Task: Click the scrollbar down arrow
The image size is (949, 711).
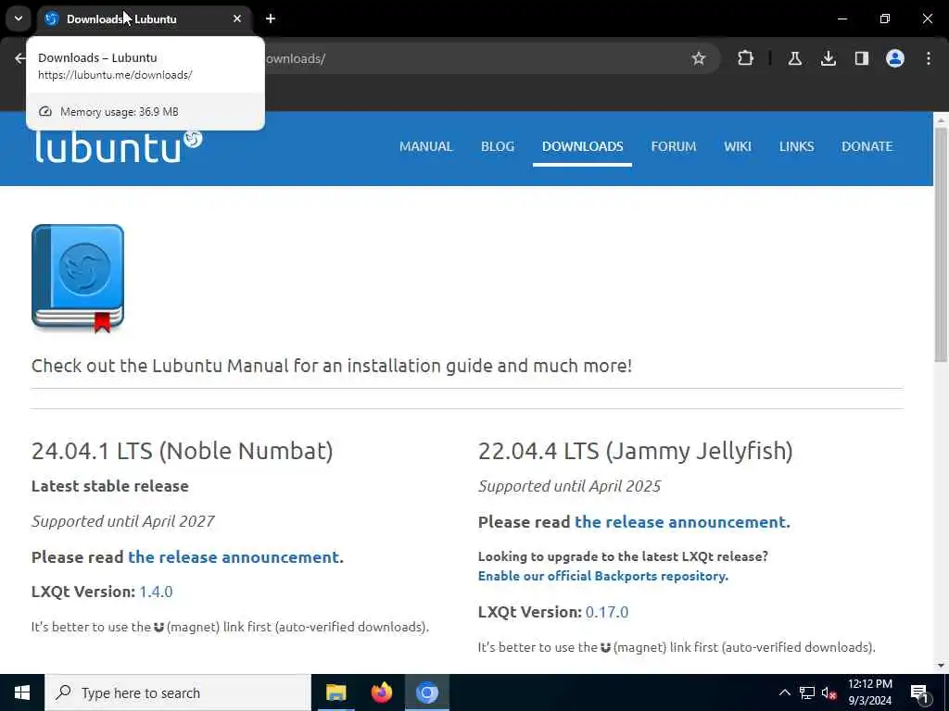Action: coord(941,666)
